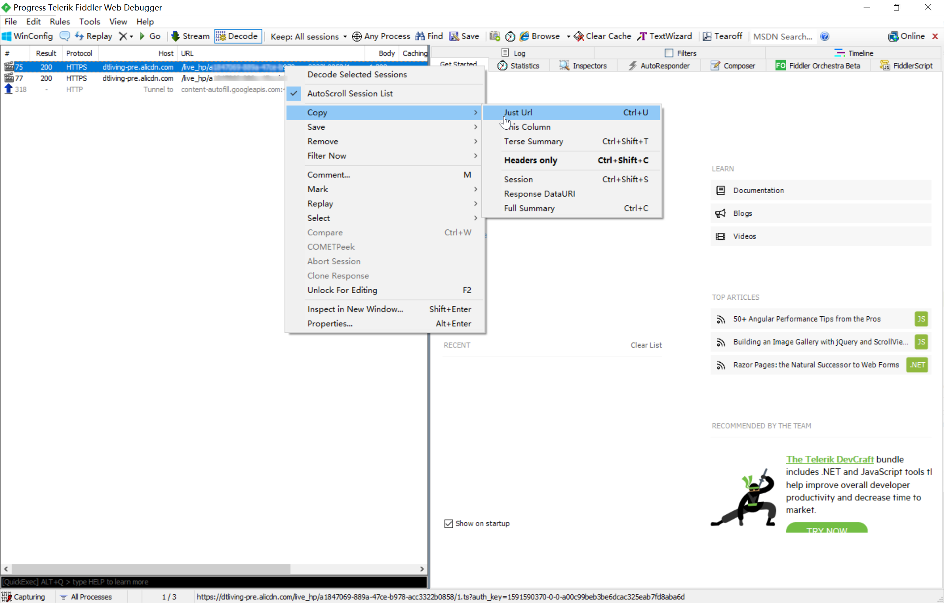Click Unlock For Editing
Viewport: 944px width, 603px height.
pyautogui.click(x=385, y=290)
